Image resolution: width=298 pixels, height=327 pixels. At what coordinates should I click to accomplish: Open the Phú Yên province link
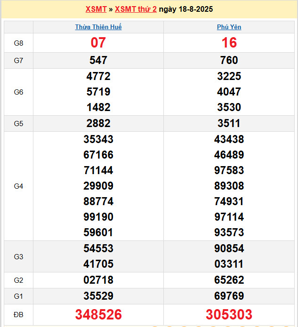(x=229, y=27)
